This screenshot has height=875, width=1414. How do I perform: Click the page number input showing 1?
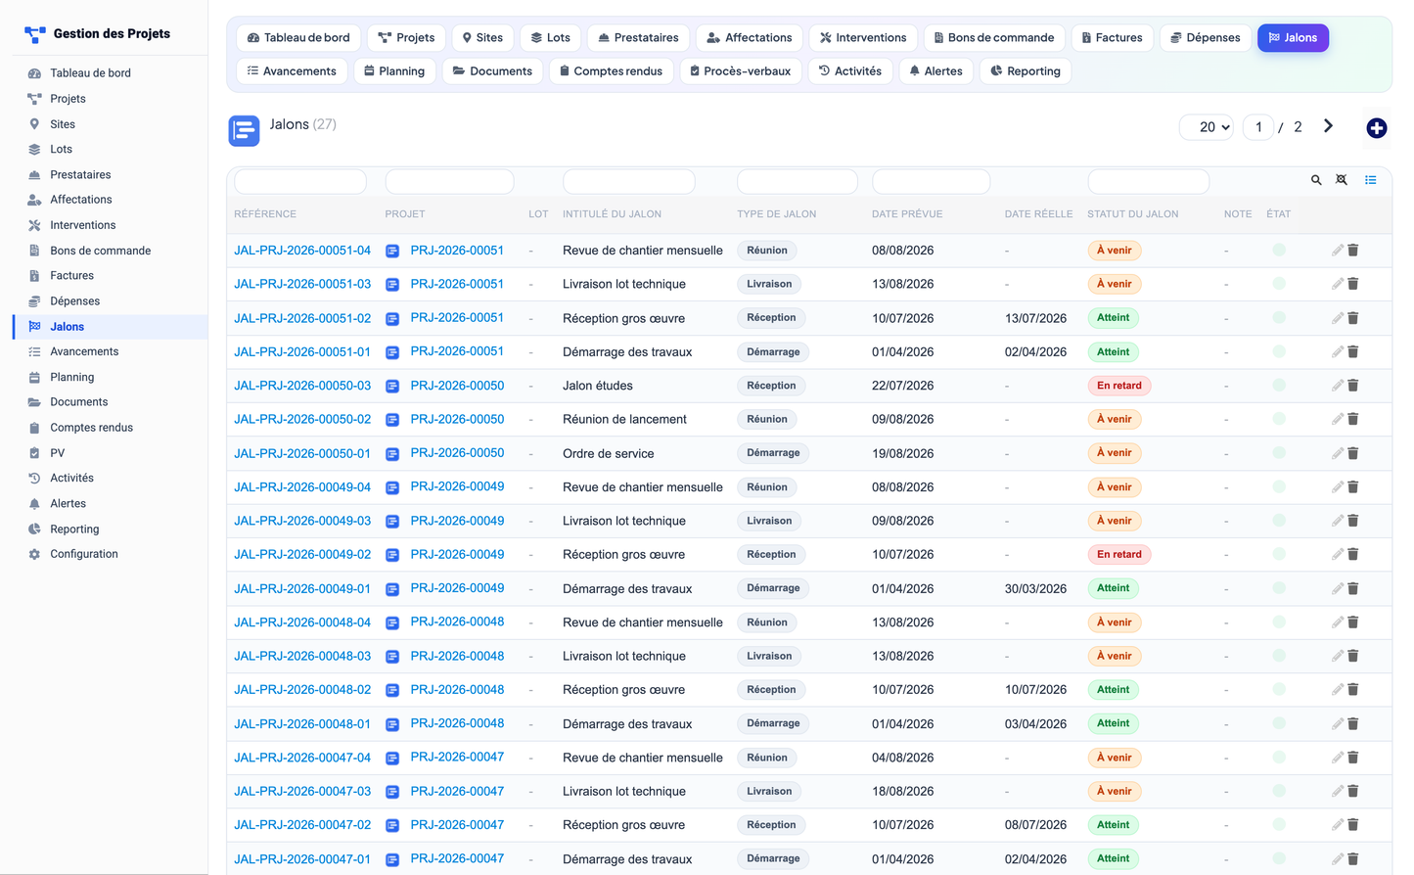[x=1258, y=127]
